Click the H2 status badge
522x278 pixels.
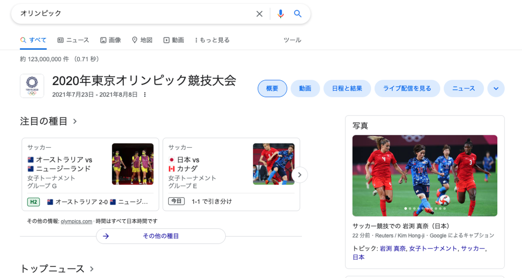pos(33,202)
